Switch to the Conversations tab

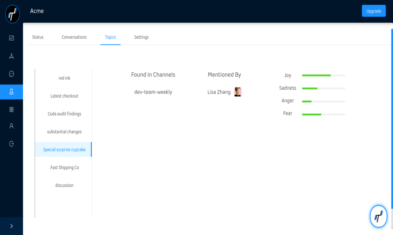pos(74,37)
